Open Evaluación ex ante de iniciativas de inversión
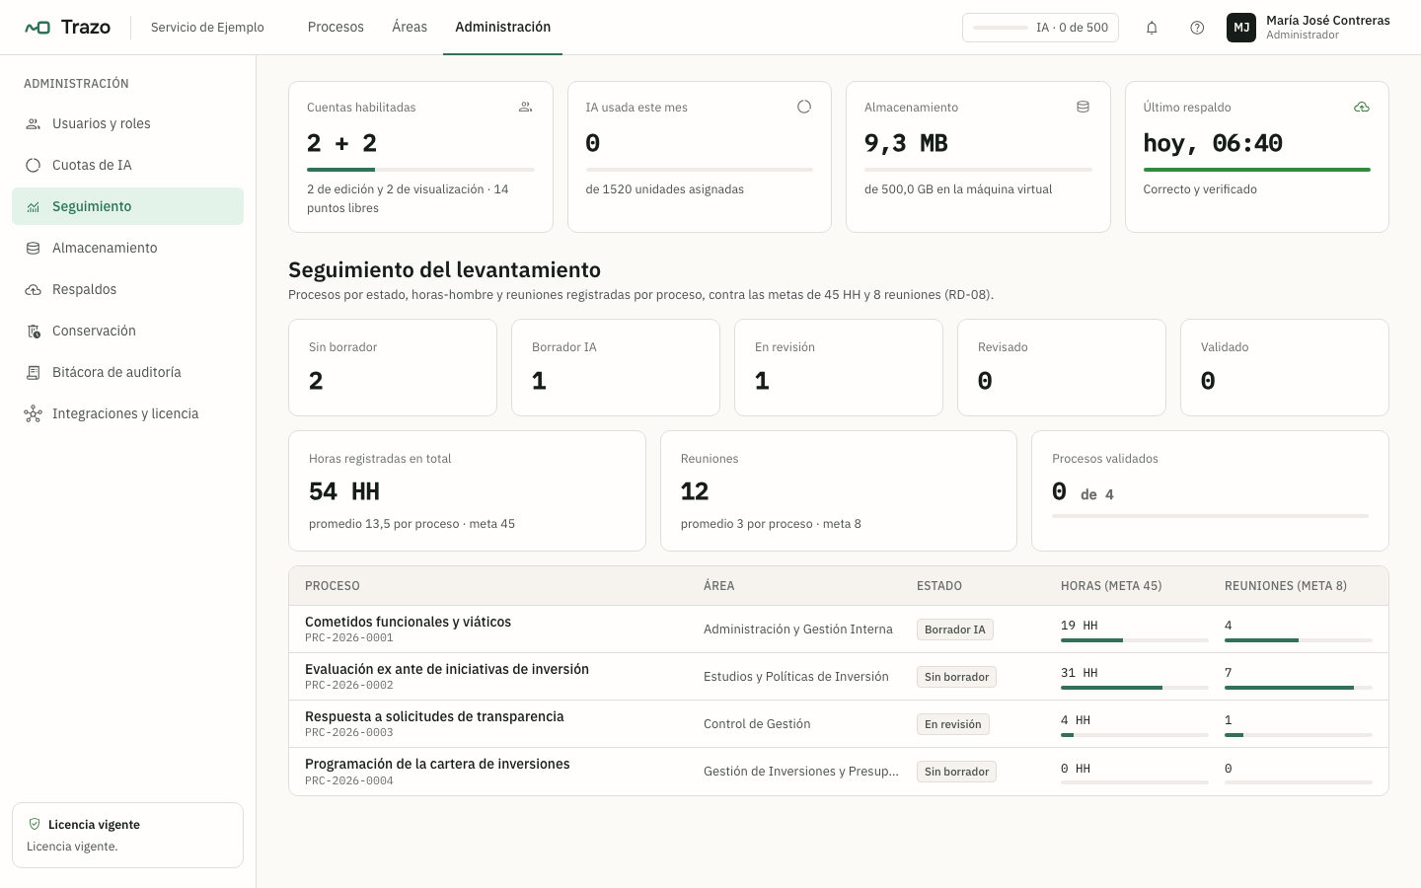 point(839,677)
